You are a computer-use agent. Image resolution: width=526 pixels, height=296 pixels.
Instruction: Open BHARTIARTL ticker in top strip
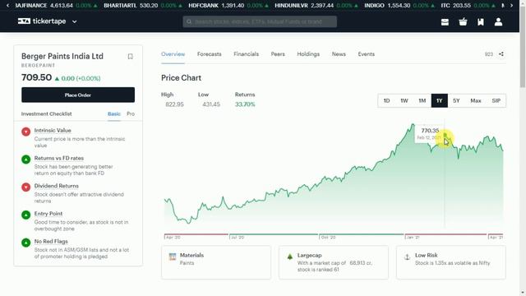pos(143,6)
